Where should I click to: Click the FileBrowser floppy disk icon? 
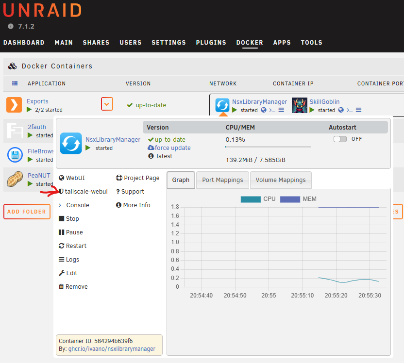[x=15, y=155]
